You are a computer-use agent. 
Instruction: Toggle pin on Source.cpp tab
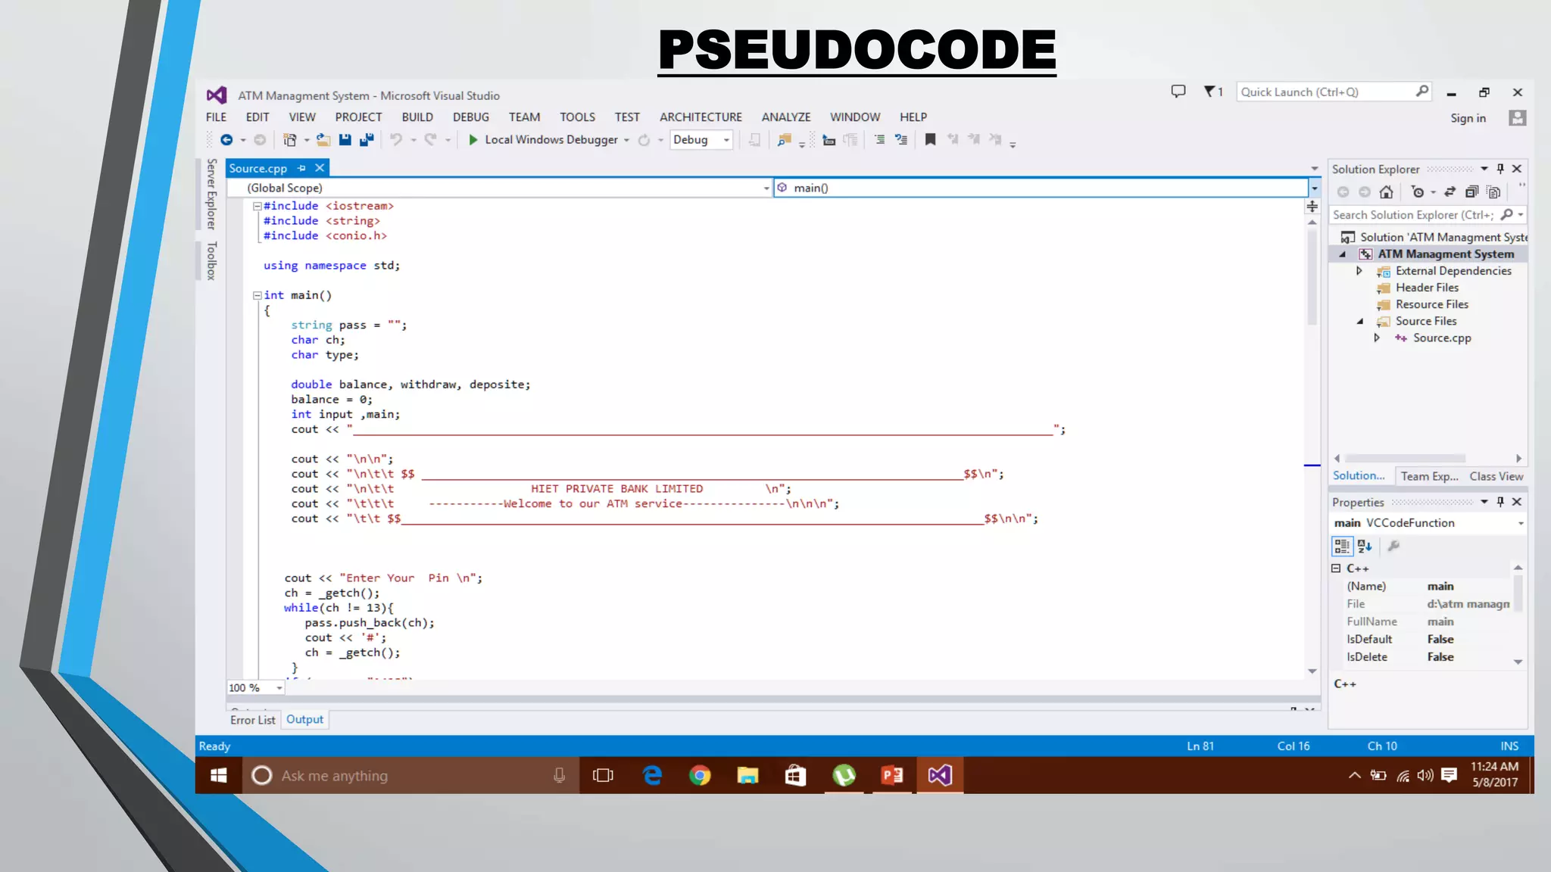click(302, 168)
